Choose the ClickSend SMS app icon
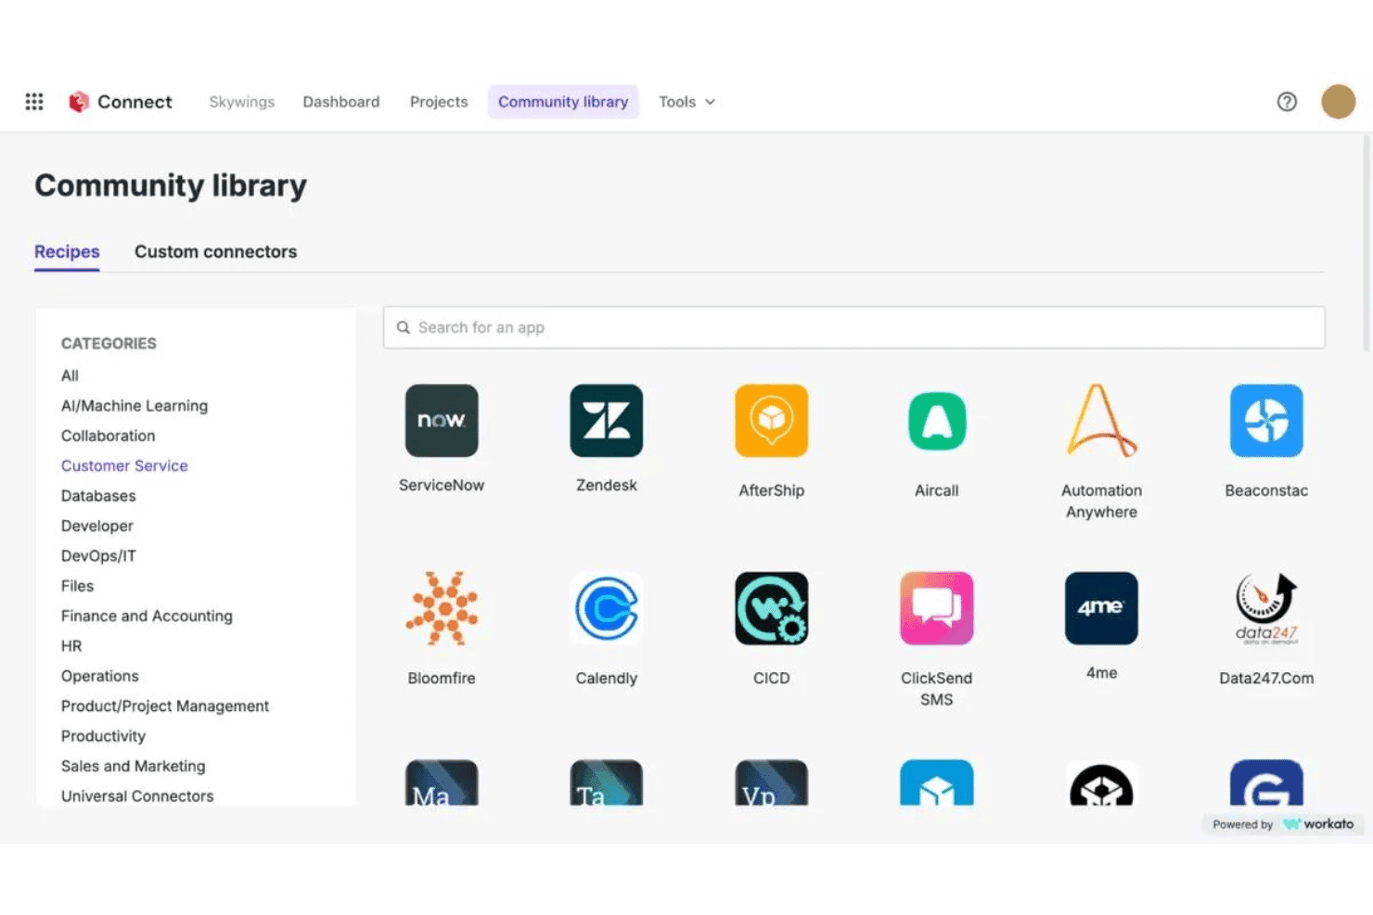This screenshot has width=1373, height=915. pyautogui.click(x=937, y=608)
